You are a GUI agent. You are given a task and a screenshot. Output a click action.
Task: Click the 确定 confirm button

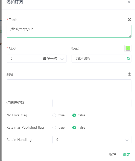126,154
